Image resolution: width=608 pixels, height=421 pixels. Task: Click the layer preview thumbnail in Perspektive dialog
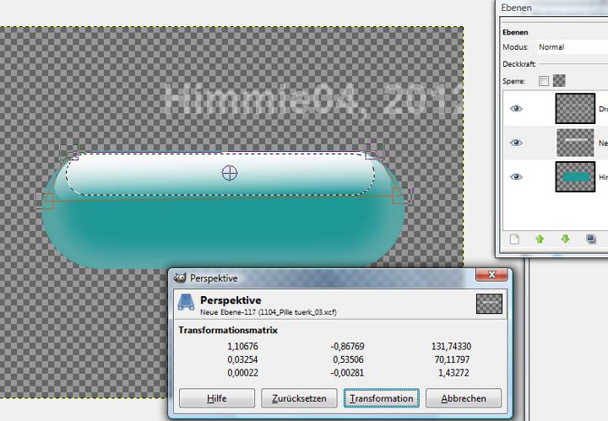pos(489,304)
